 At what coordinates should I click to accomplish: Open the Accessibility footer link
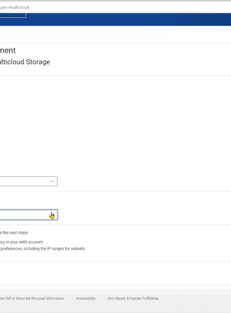(x=86, y=299)
